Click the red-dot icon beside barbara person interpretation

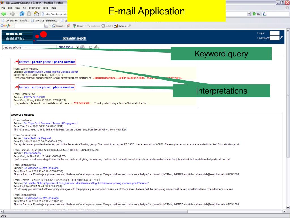pyautogui.click(x=16, y=62)
